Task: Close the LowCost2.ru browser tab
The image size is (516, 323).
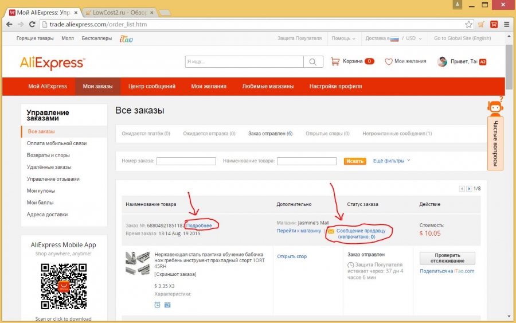Action: tap(152, 13)
